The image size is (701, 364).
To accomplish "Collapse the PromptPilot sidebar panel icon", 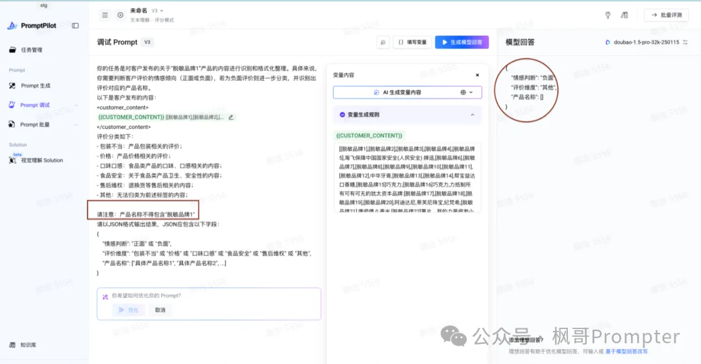I will click(x=75, y=26).
